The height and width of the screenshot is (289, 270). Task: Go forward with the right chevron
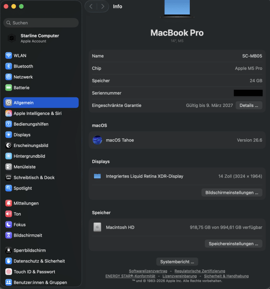click(x=103, y=6)
